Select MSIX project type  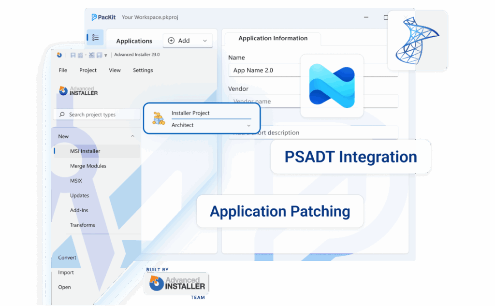point(76,181)
